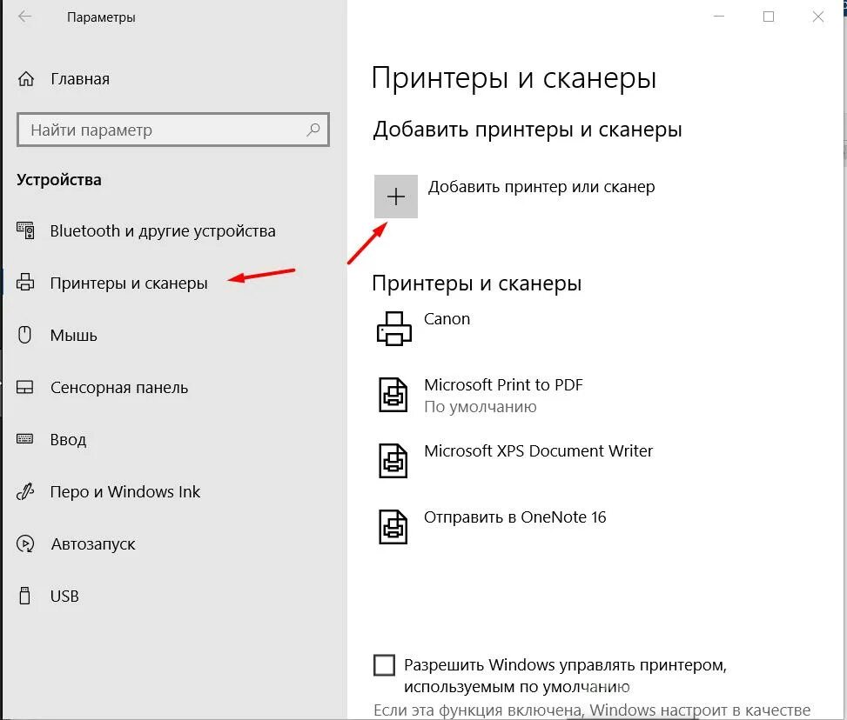Click the plus button to add printer
This screenshot has height=720, width=847.
pos(396,197)
